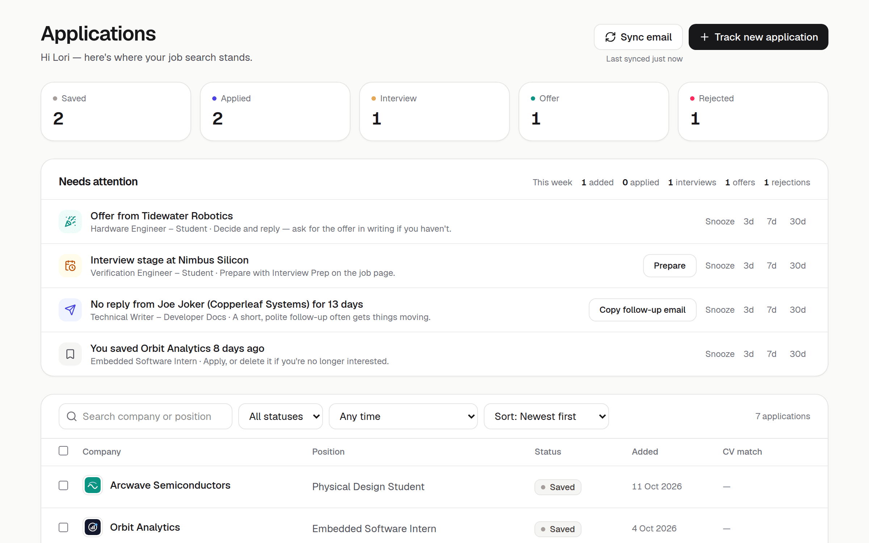Image resolution: width=869 pixels, height=543 pixels.
Task: Click the CV match column header
Action: 742,451
